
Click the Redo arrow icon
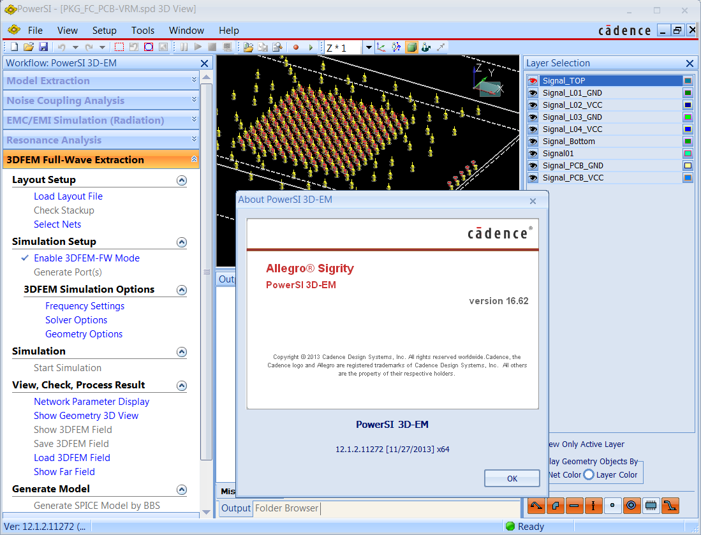coord(89,47)
